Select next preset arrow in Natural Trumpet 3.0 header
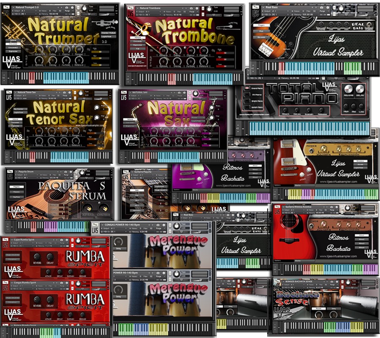Screen dimensions: 380x338 click(x=62, y=8)
